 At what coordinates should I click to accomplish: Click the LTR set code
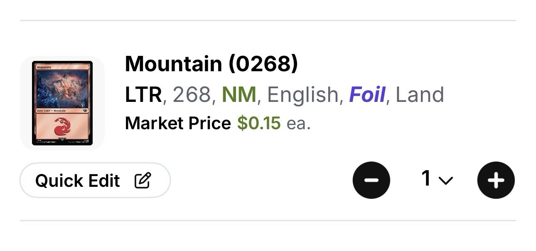[143, 95]
